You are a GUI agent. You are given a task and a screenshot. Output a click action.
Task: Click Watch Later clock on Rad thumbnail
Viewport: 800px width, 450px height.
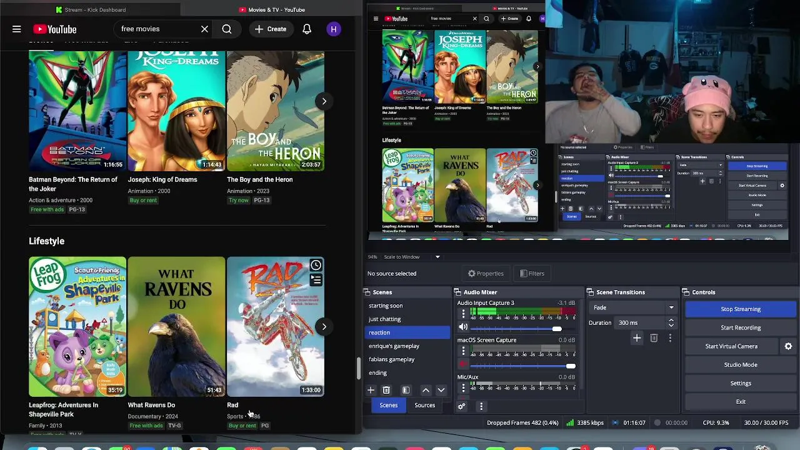coord(316,266)
